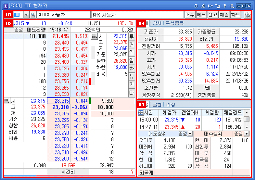Screen dimensions: 255x180
Task: Click the font size A icon
Action: (x=202, y=6)
